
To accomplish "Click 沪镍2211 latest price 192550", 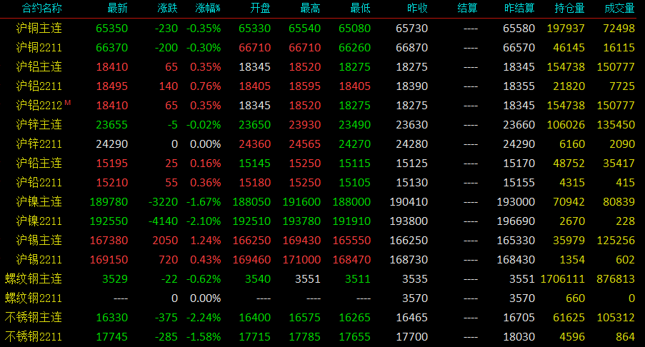I will 109,221.
